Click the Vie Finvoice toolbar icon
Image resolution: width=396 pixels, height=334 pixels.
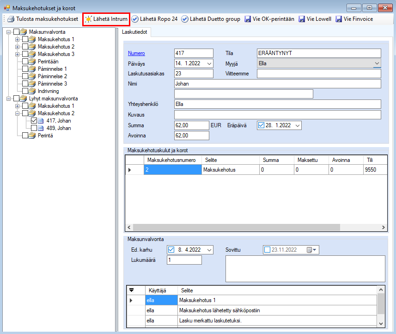point(339,19)
